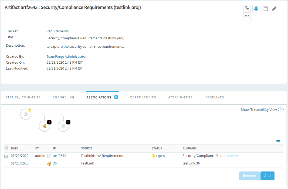This screenshot has width=288, height=189.
Task: Click the testLink:36 summary cell
Action: pos(191,163)
